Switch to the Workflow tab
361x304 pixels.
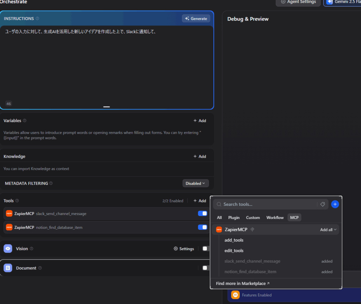pyautogui.click(x=275, y=217)
